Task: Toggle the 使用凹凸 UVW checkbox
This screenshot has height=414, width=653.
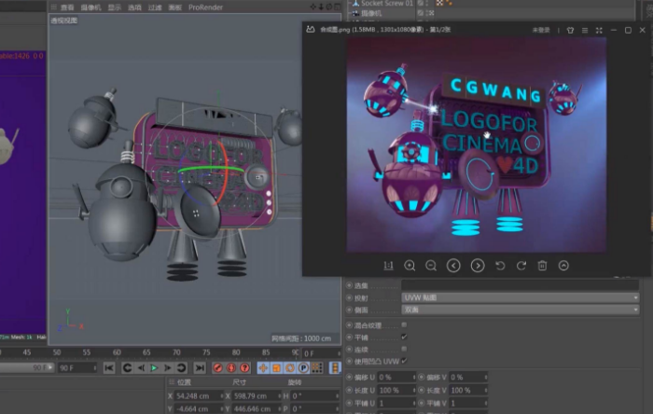Action: tap(404, 360)
